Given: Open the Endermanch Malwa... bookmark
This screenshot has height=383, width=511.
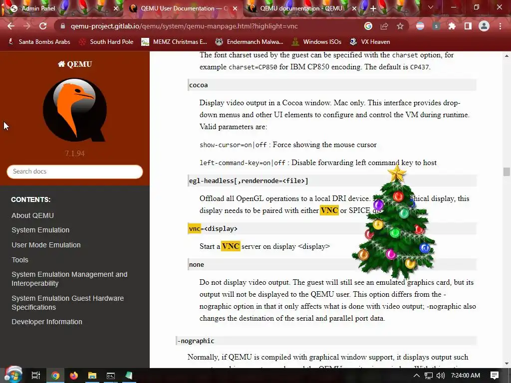Looking at the screenshot, I should [x=250, y=42].
